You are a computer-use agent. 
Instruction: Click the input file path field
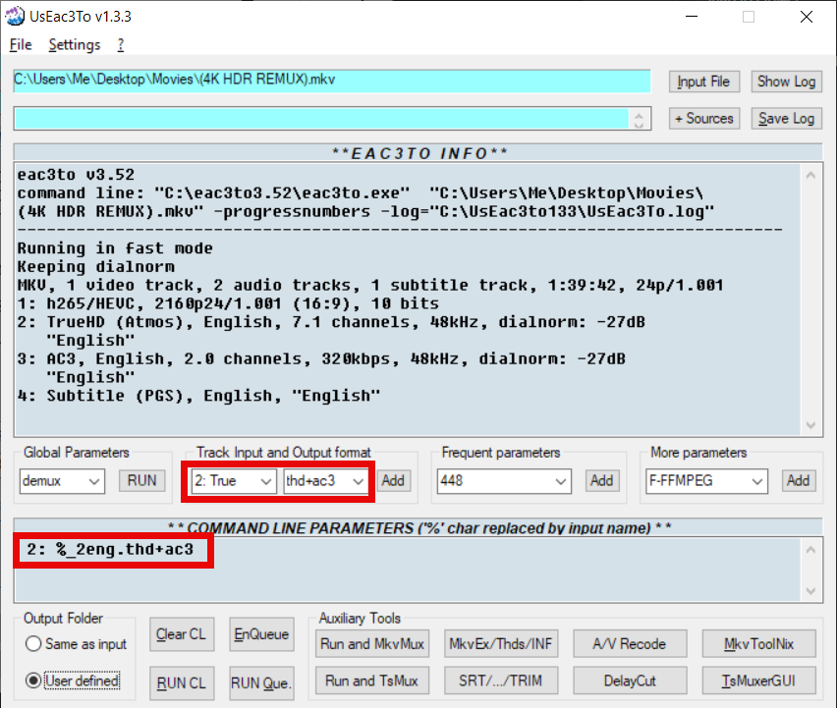pos(332,80)
